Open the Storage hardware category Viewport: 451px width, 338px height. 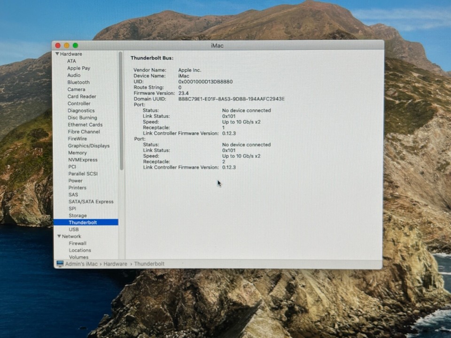click(78, 215)
